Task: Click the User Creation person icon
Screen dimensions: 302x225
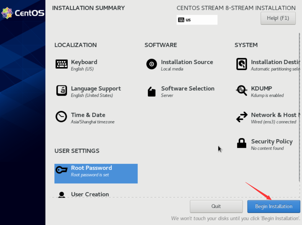Action: (x=62, y=195)
